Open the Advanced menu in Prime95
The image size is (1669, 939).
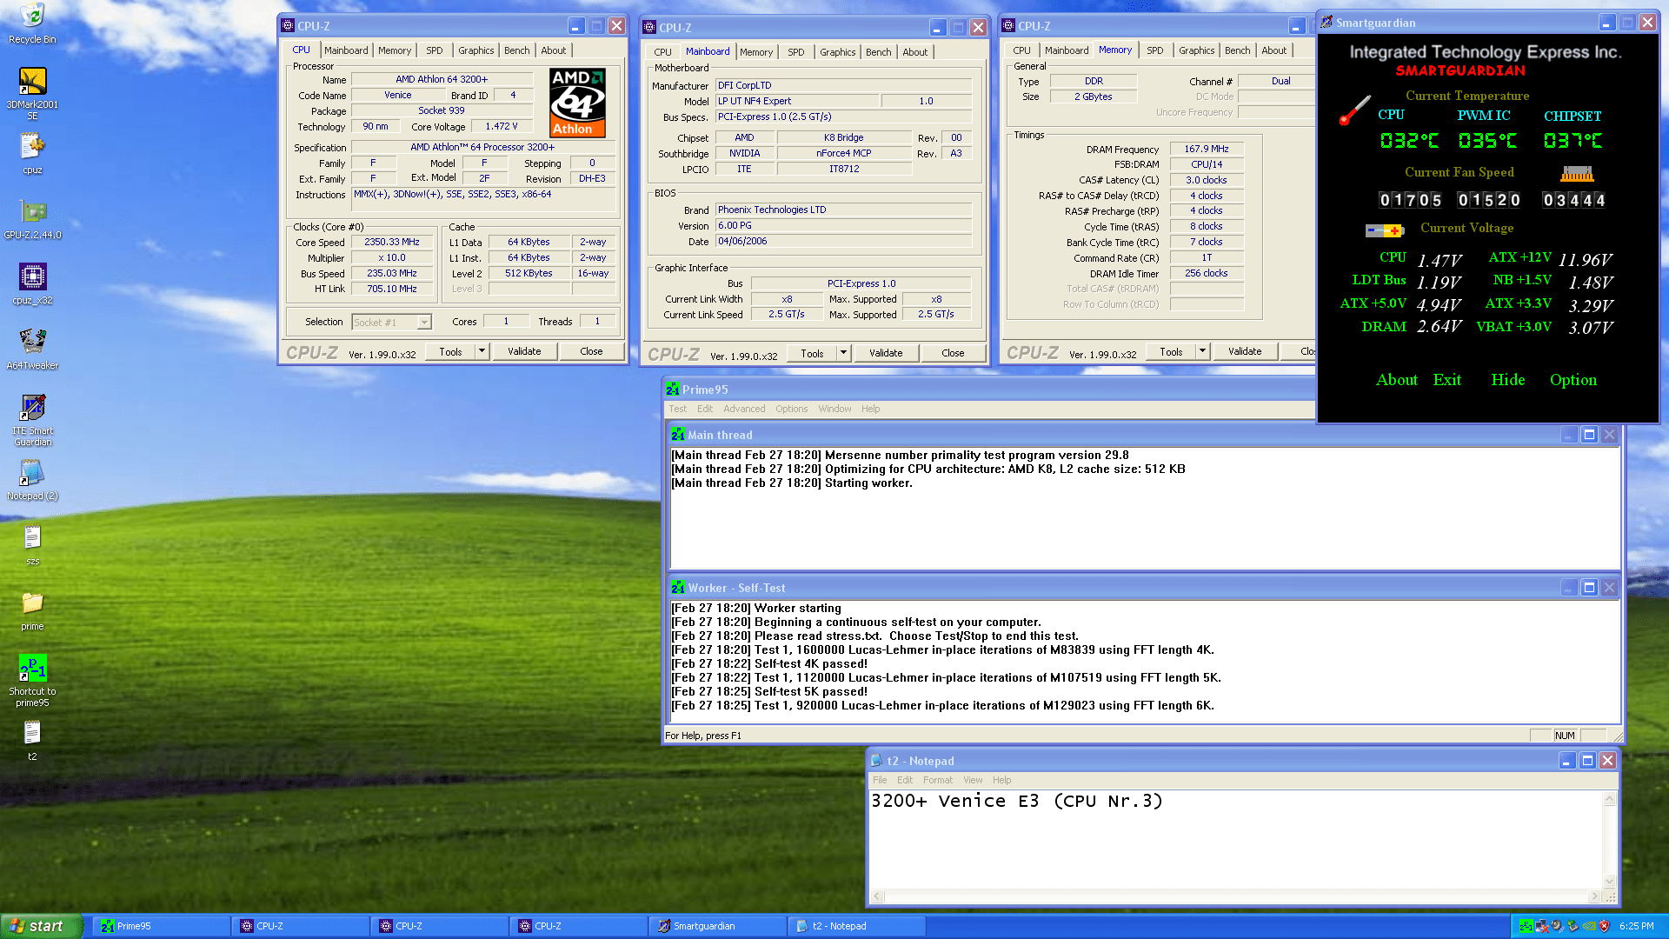(x=744, y=409)
